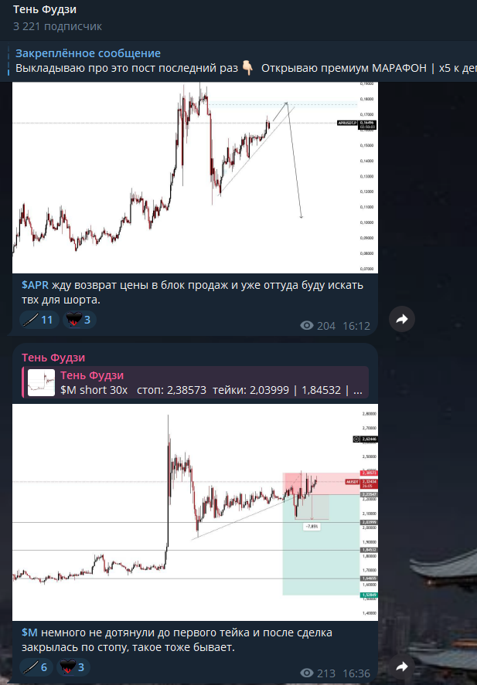477x685 pixels.
Task: Open the pinned message Закреплённое сообщение
Action: [x=242, y=61]
